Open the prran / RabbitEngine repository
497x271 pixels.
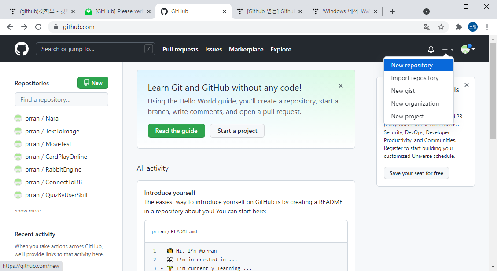click(53, 169)
